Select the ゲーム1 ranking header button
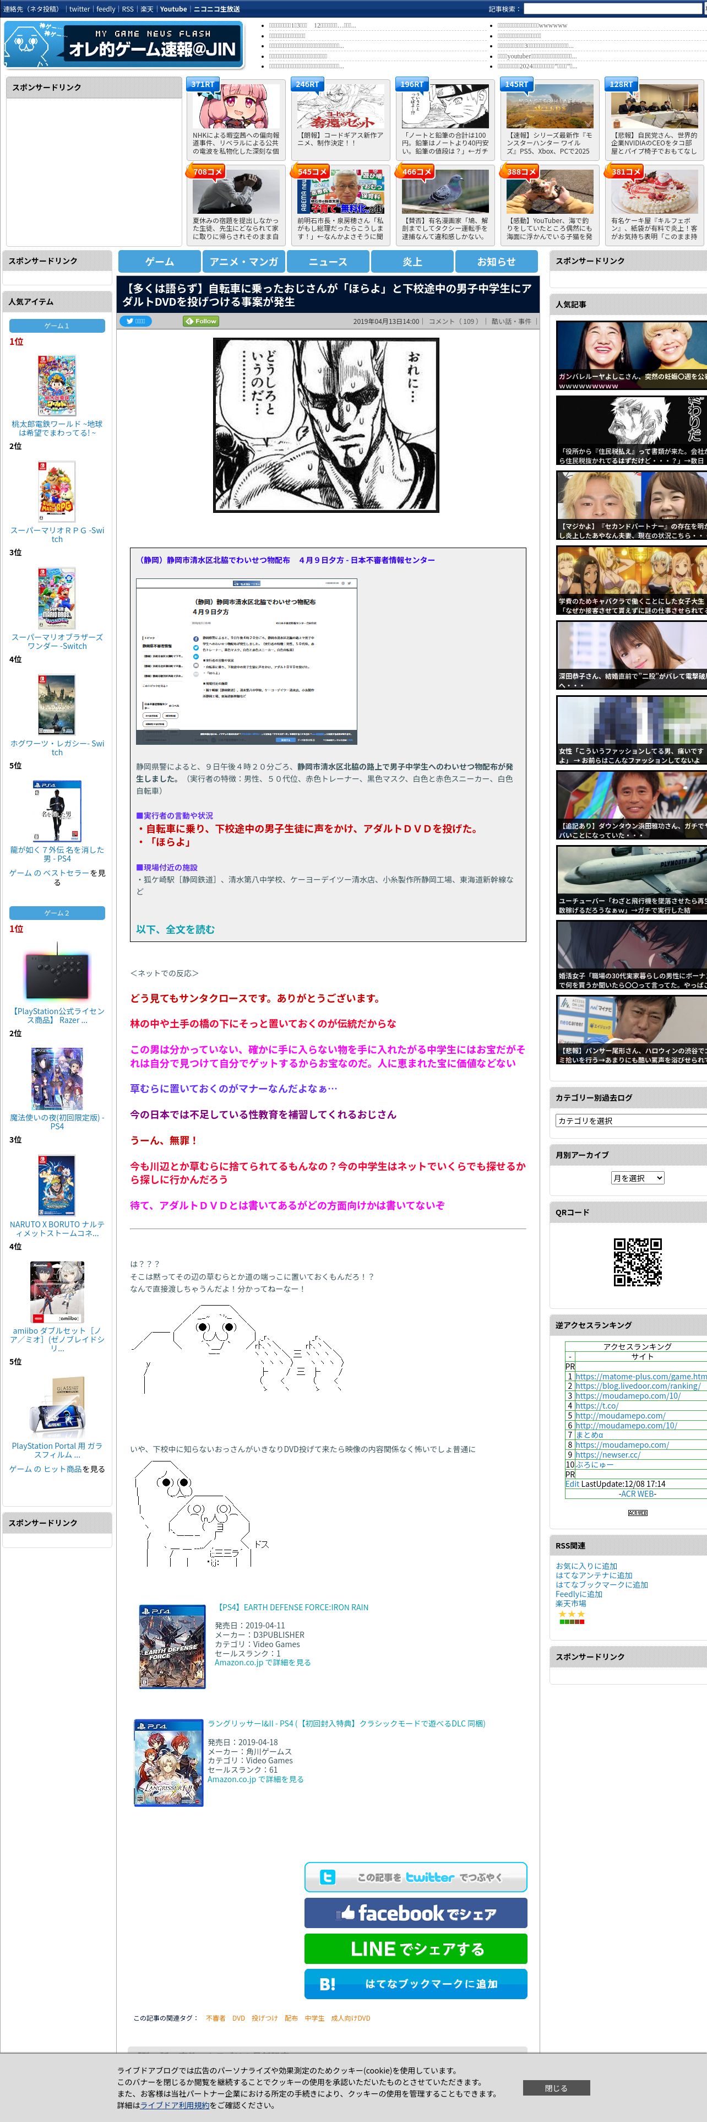Viewport: 707px width, 2122px height. (x=57, y=326)
